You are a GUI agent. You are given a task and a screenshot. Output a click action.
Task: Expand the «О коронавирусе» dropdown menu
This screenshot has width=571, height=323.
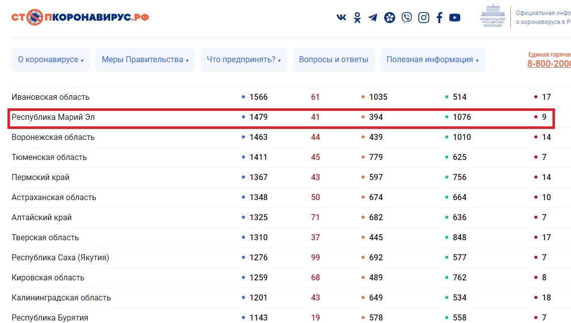click(x=51, y=60)
